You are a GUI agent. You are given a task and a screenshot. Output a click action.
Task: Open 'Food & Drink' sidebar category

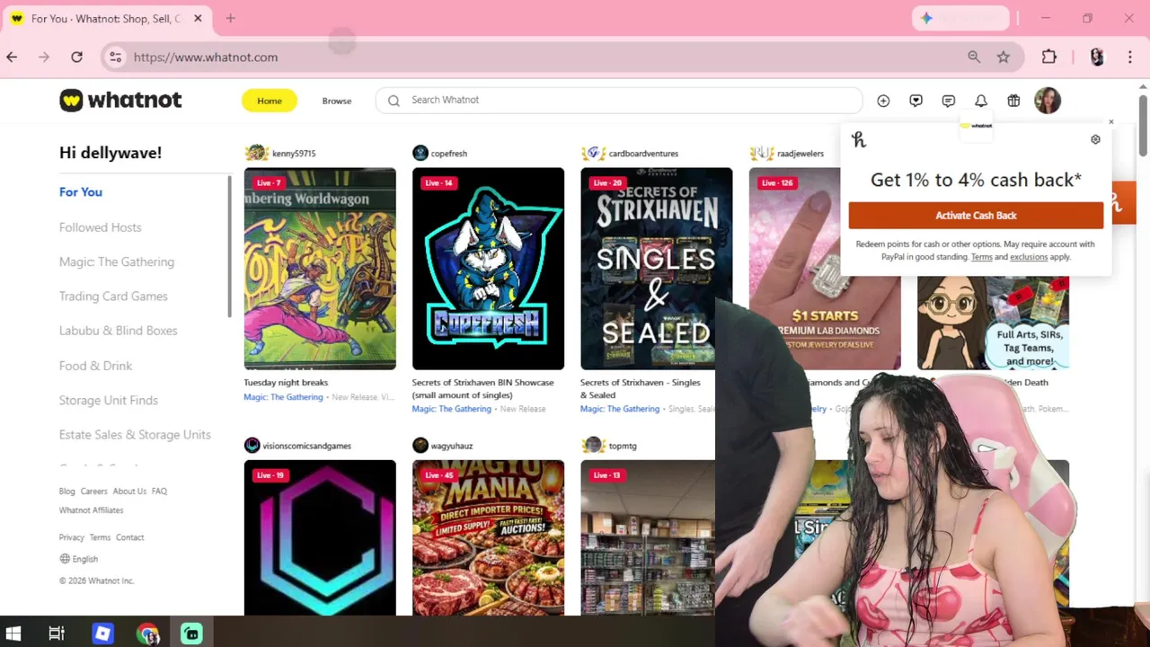(x=95, y=366)
